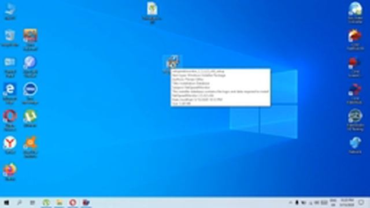Switch to File Explorer on the taskbar
370x208 pixels.
tap(60, 203)
